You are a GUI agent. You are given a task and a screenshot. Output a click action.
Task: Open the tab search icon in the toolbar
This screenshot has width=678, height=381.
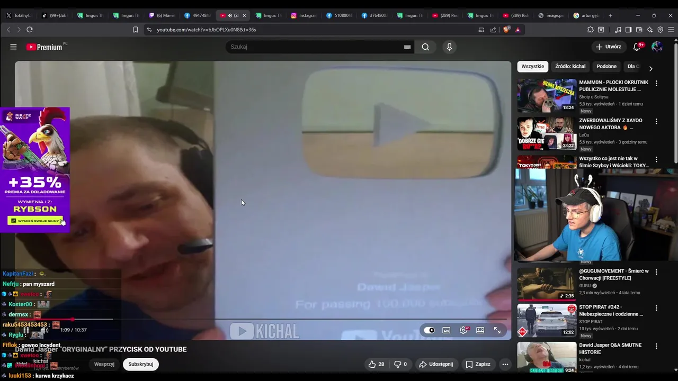click(x=601, y=30)
